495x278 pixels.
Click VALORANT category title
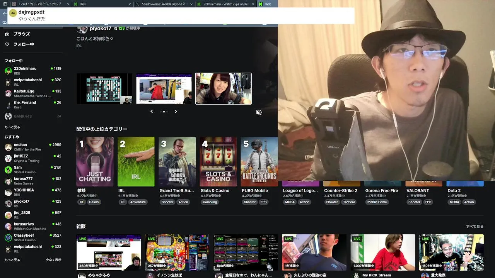click(x=418, y=191)
